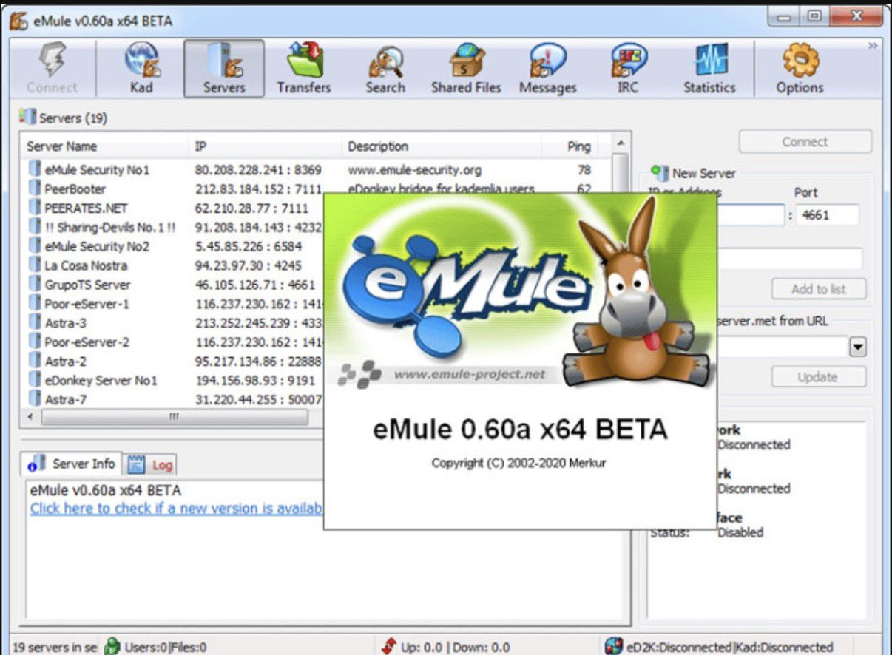
Task: Expand server.met URL dropdown arrow
Action: coord(857,347)
